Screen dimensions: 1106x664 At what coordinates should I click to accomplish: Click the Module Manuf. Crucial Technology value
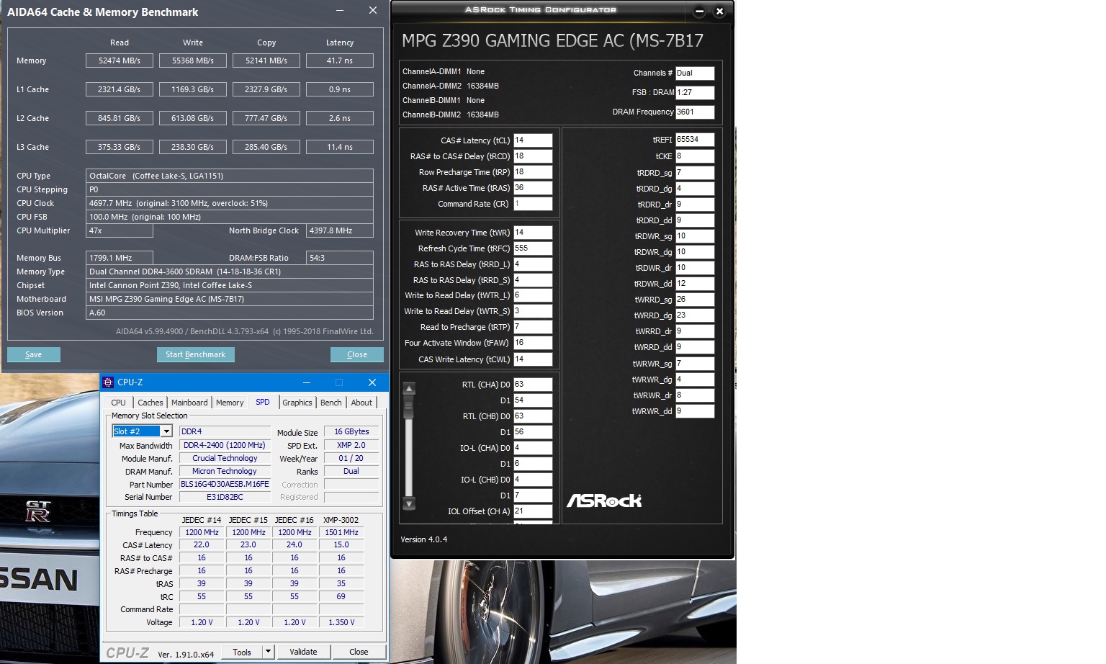tap(225, 458)
